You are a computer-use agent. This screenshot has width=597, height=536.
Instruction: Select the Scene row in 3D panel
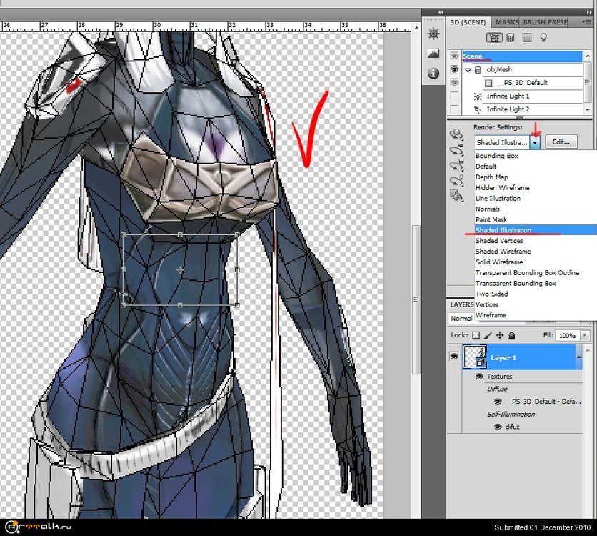[522, 56]
